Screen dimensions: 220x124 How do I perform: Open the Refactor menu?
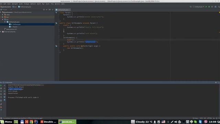pos(33,4)
